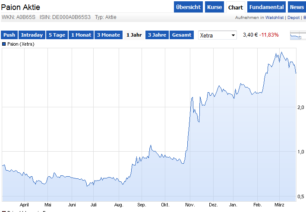Open the Xetra exchange dropdown
The image size is (306, 212).
(218, 35)
